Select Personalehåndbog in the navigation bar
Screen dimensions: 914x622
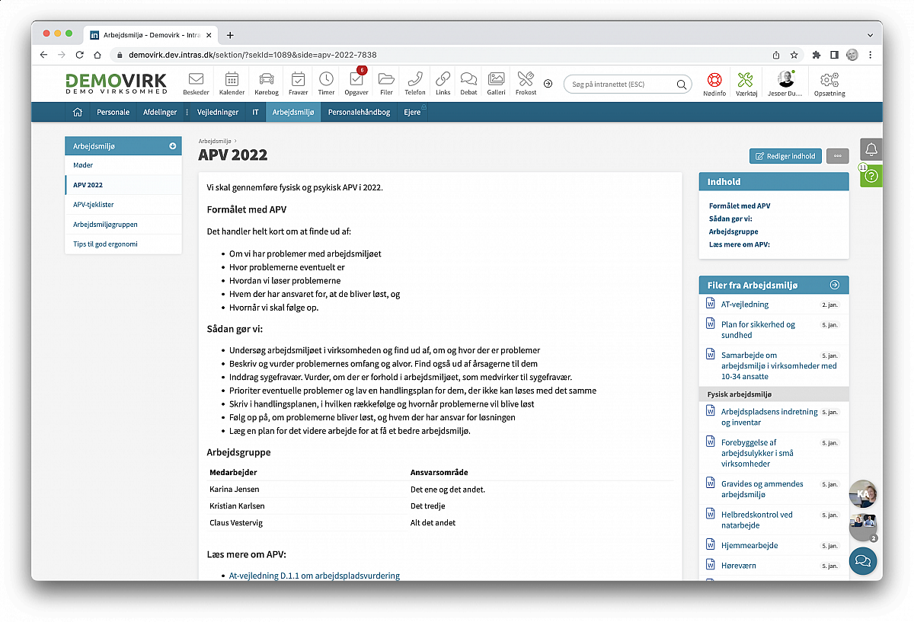[x=359, y=112]
